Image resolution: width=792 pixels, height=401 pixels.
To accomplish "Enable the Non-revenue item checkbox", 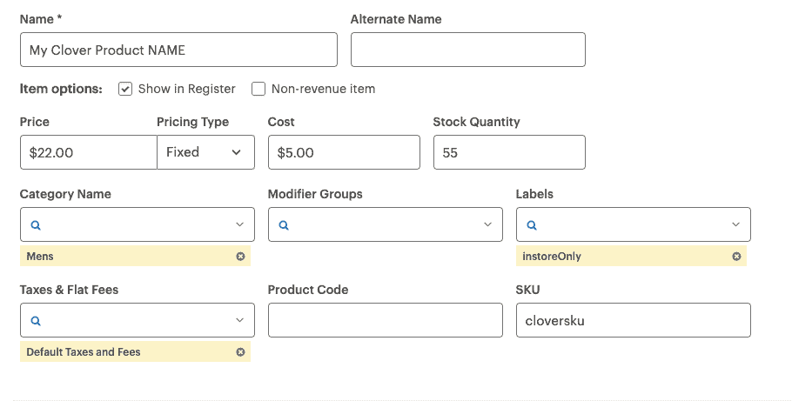I will [258, 89].
